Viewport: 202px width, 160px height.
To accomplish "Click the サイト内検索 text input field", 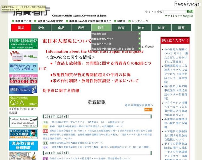I will (174, 12).
